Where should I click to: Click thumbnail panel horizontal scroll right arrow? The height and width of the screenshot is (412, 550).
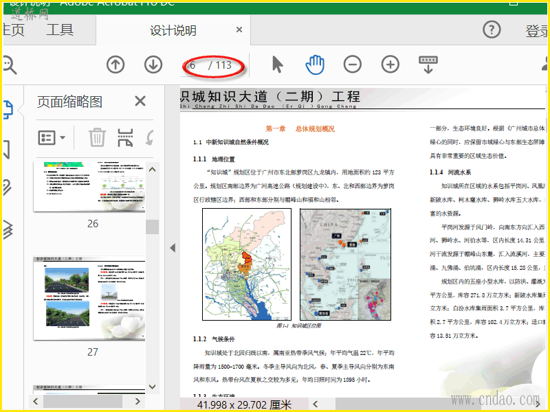137,401
